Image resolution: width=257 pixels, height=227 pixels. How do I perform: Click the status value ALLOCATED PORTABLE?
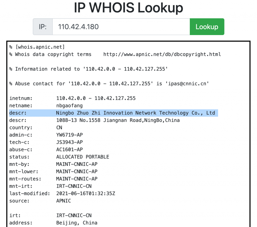coord(83,157)
